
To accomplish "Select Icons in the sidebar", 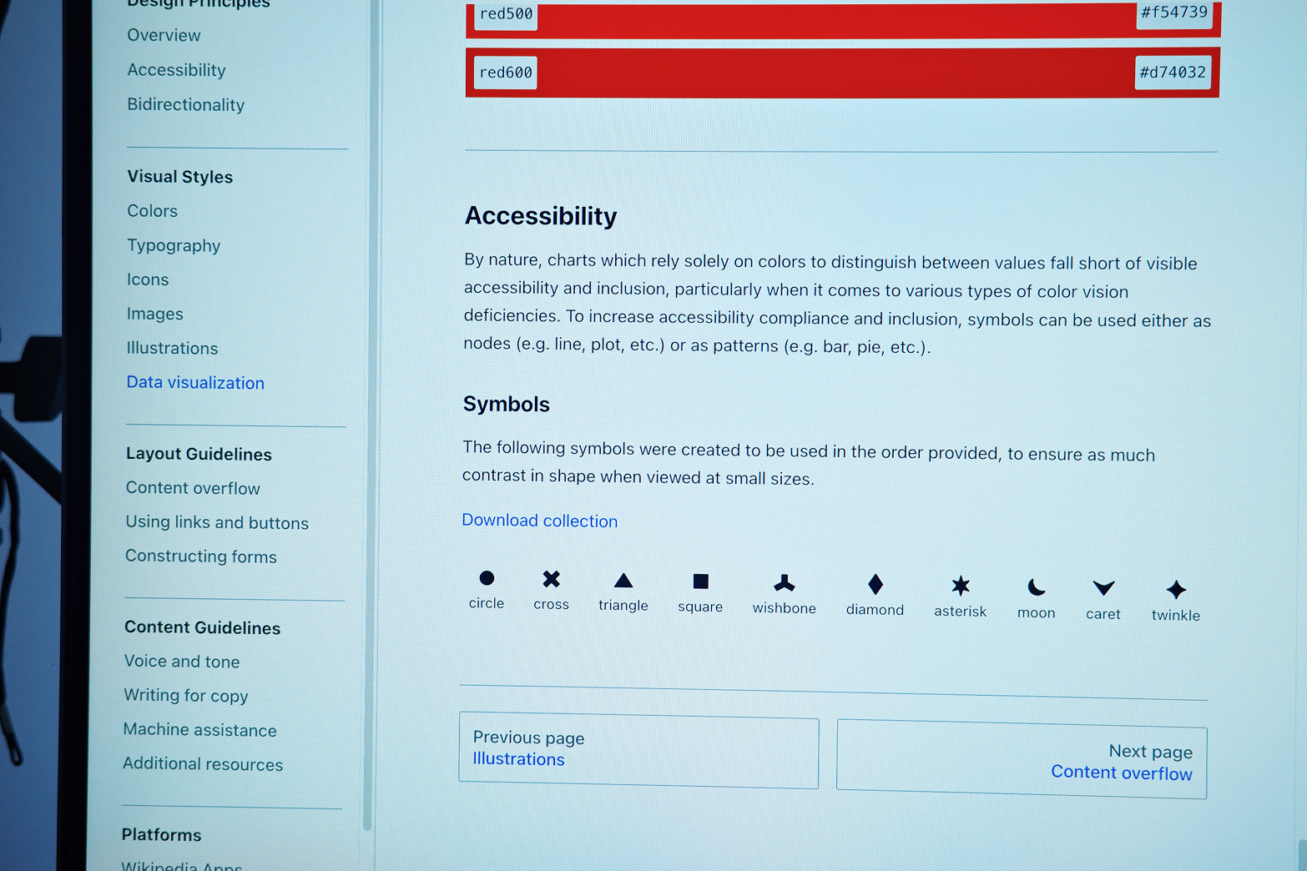I will 148,279.
